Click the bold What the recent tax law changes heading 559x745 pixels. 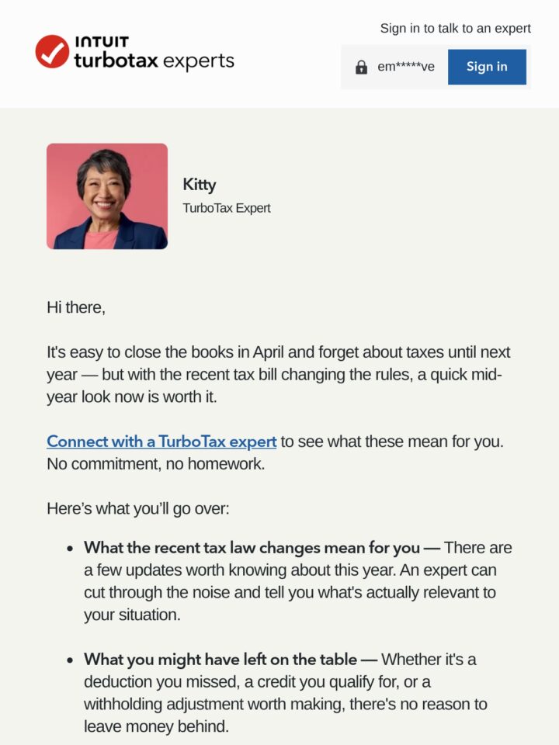252,547
